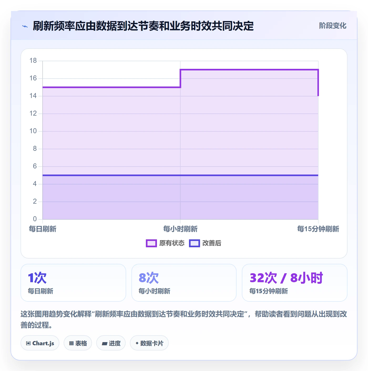Select the 表格 tag chip
The height and width of the screenshot is (371, 368).
[x=78, y=343]
